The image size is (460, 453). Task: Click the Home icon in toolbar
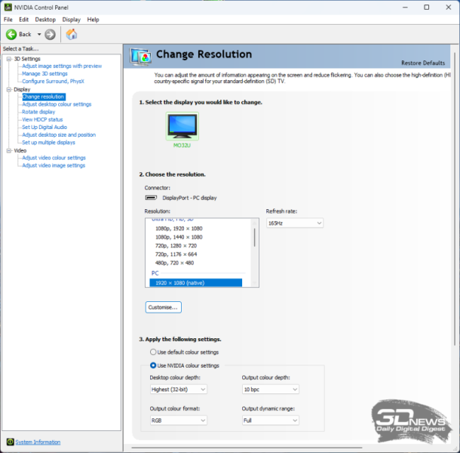tap(72, 34)
